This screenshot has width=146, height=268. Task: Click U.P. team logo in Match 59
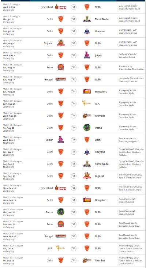[86, 103]
